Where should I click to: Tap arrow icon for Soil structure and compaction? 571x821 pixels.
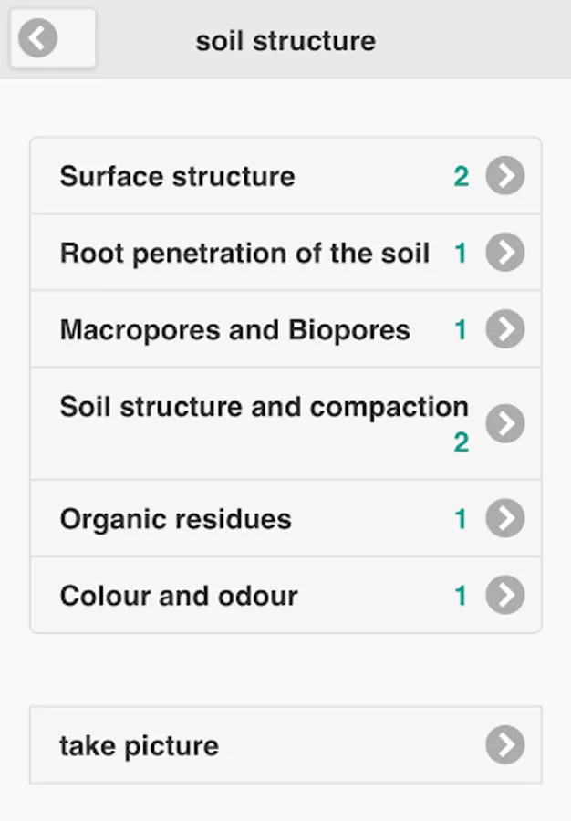tap(504, 423)
